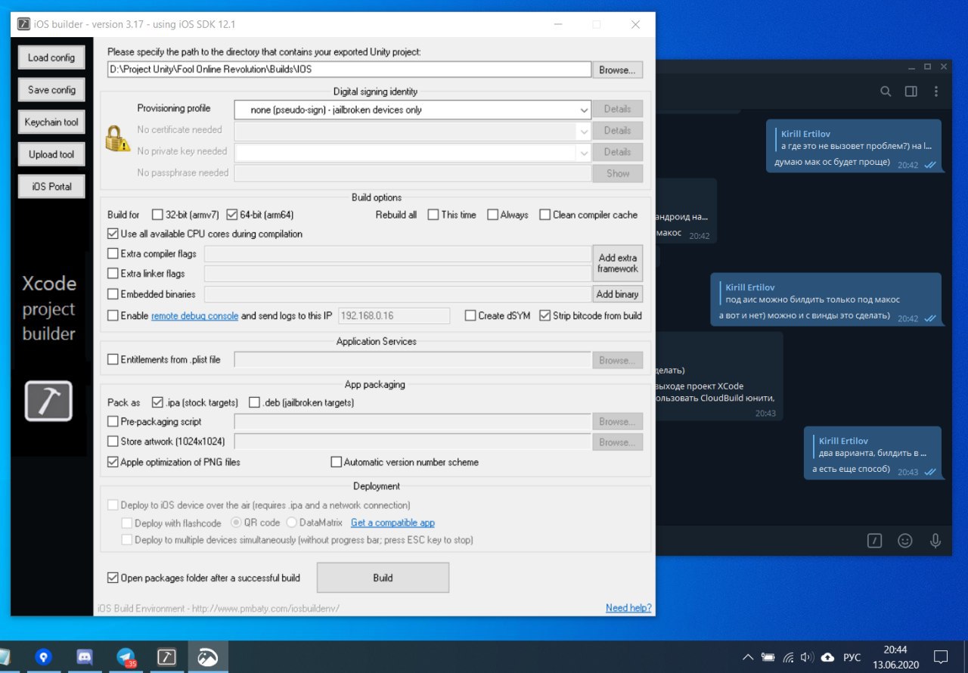Screen dimensions: 968x673
Task: Click the iOS builder title bar icon
Action: 24,24
